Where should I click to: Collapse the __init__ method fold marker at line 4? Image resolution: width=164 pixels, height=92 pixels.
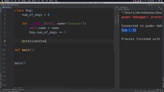click(x=14, y=24)
